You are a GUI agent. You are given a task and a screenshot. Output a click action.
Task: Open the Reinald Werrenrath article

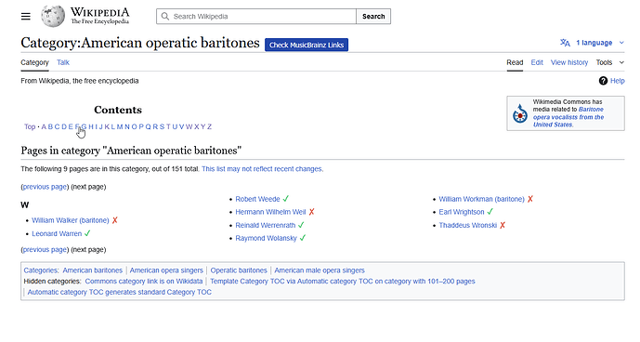(x=266, y=225)
